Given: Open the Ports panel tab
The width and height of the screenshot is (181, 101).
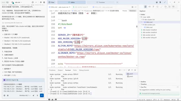Looking at the screenshot, I should click(x=75, y=70).
